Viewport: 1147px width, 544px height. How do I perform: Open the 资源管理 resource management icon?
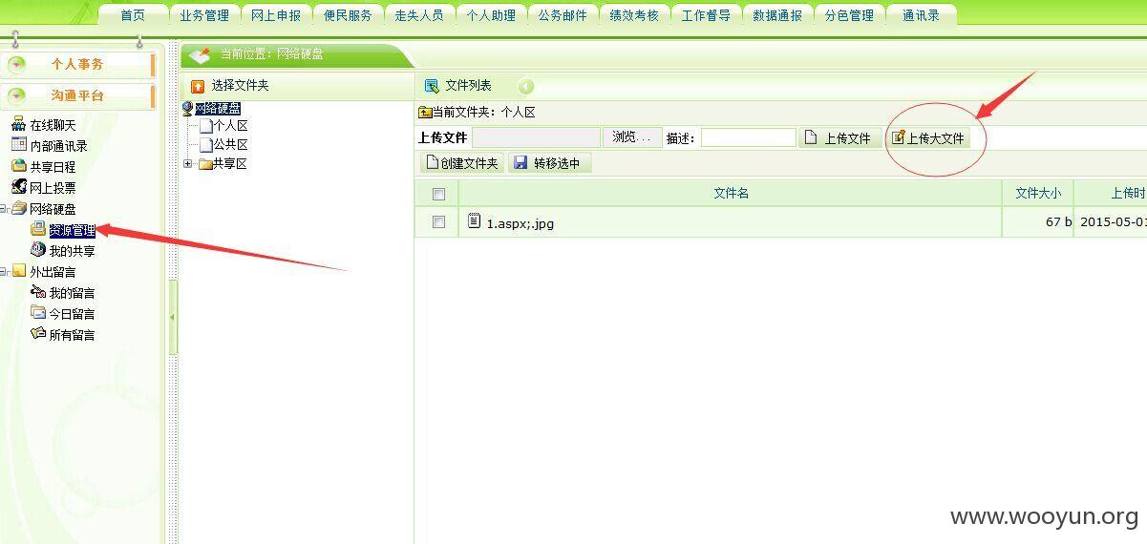click(x=38, y=229)
